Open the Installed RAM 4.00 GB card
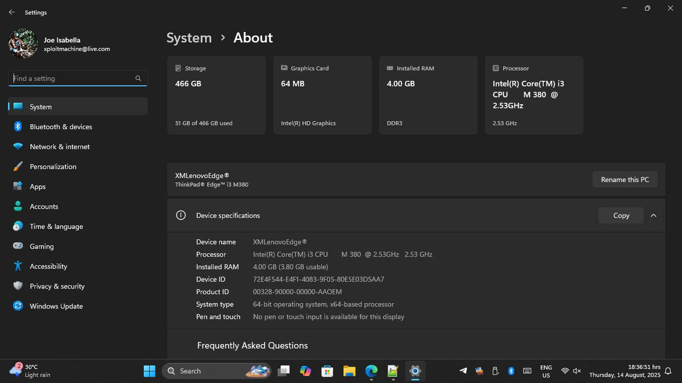 (x=428, y=95)
